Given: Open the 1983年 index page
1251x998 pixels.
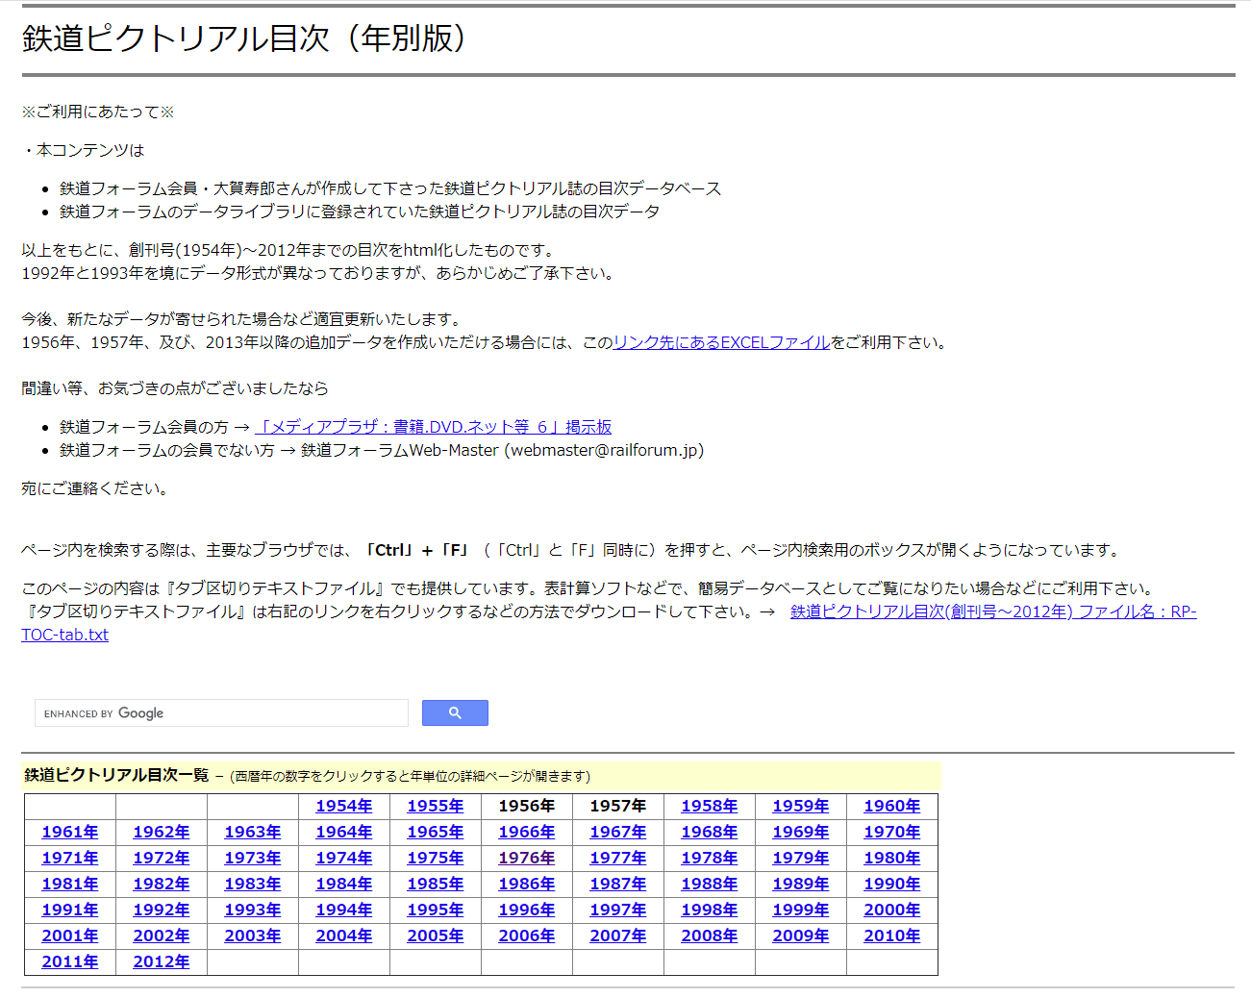Looking at the screenshot, I should [x=253, y=884].
